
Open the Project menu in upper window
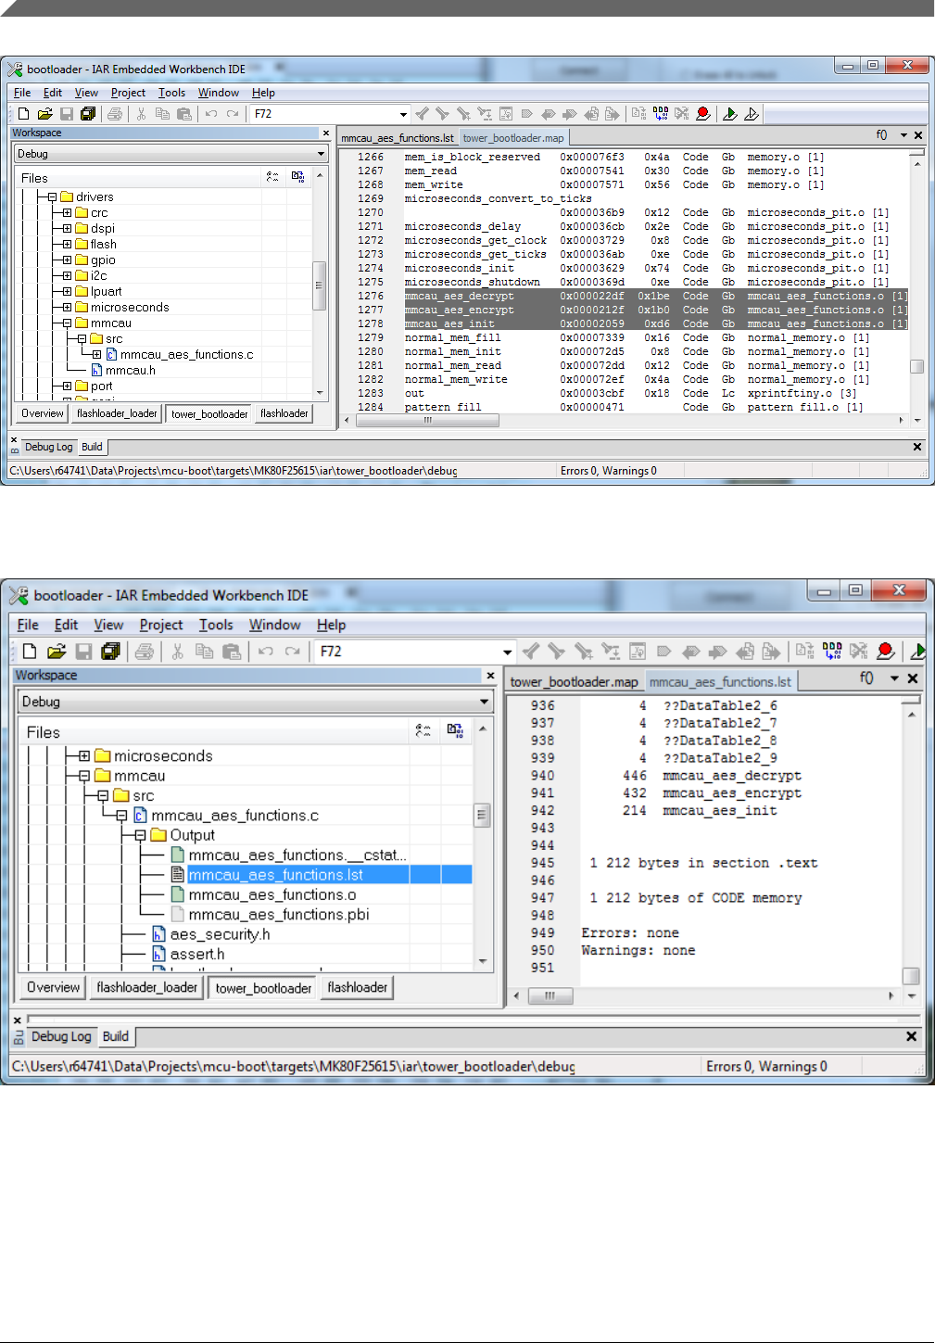pyautogui.click(x=128, y=93)
